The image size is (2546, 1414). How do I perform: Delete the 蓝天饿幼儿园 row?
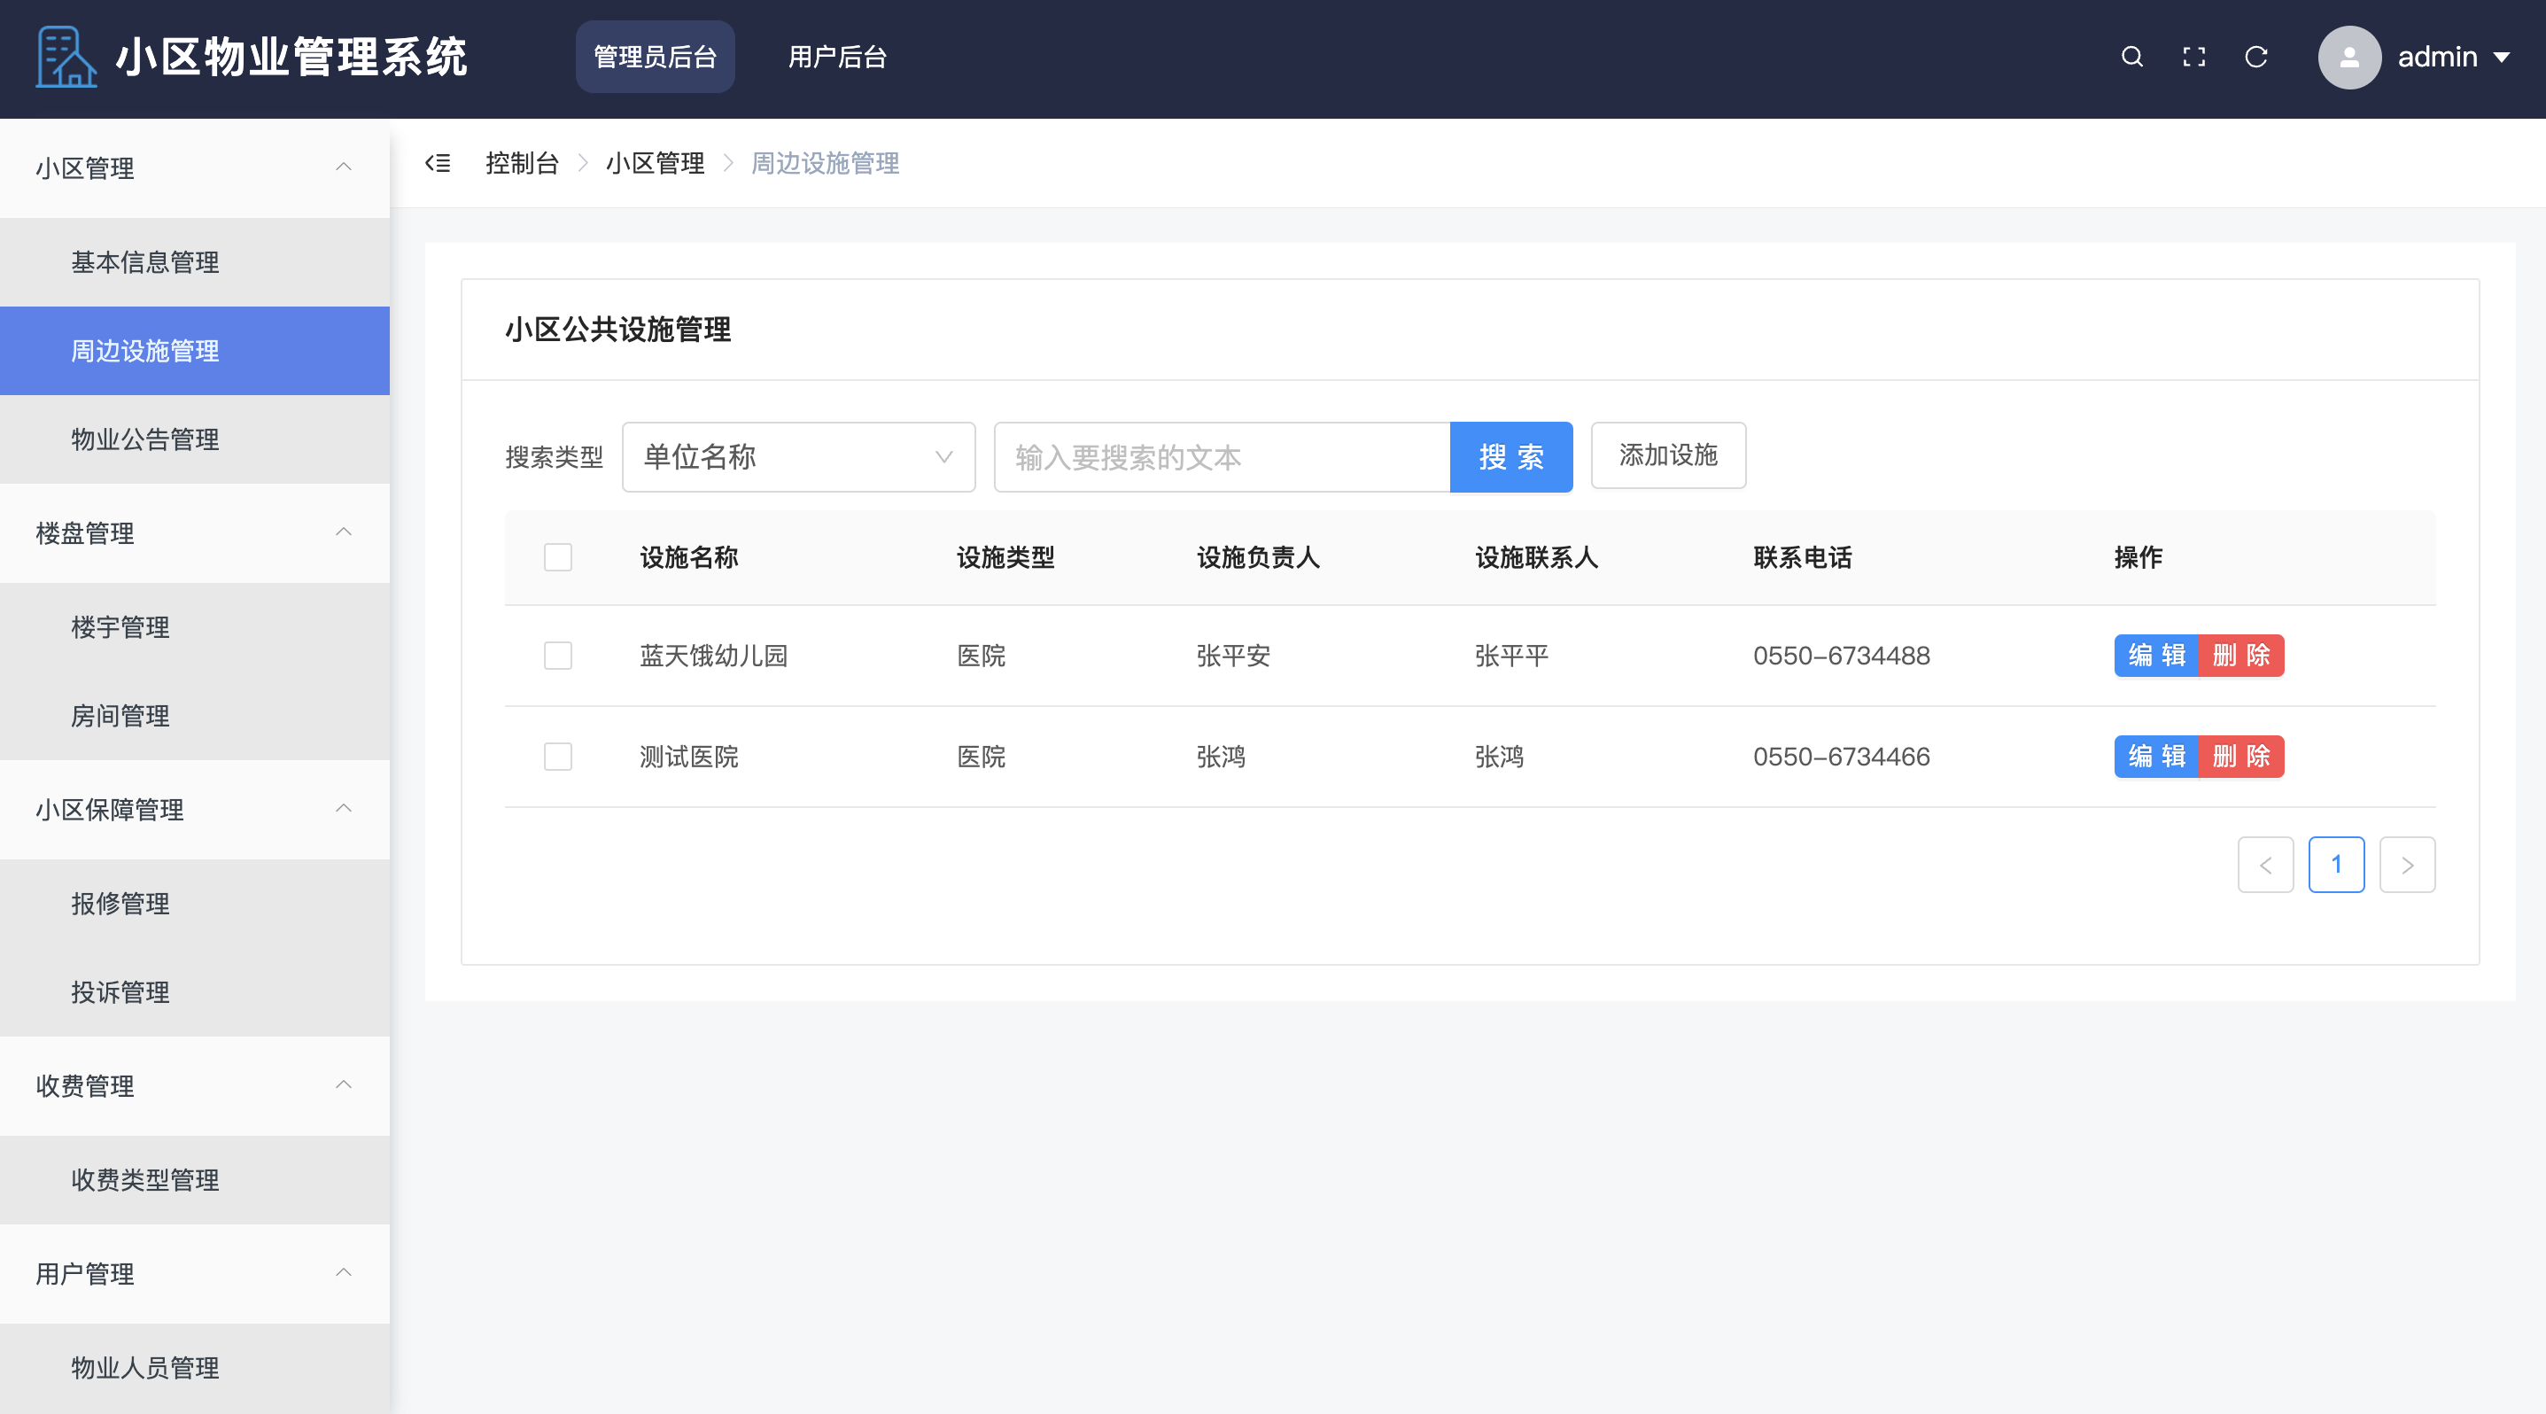click(2241, 655)
